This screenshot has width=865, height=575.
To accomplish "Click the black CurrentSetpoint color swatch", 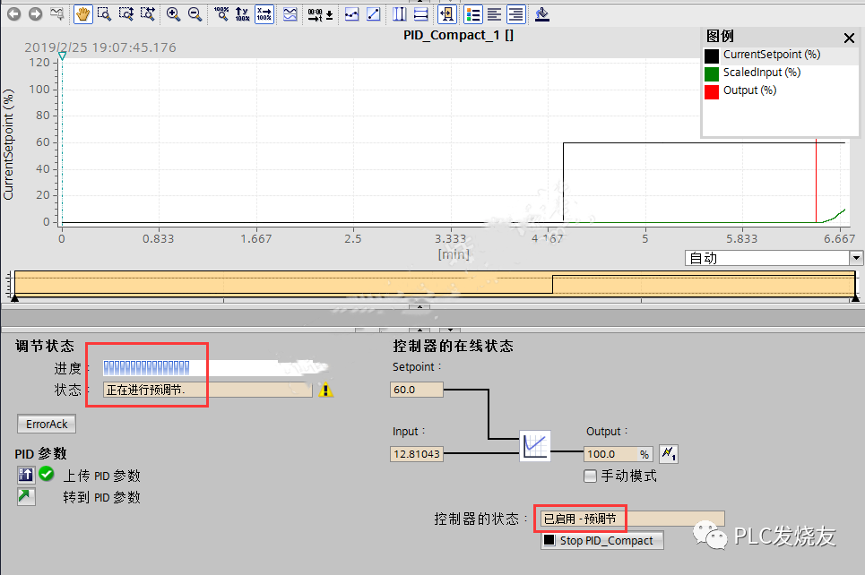I will coord(712,56).
